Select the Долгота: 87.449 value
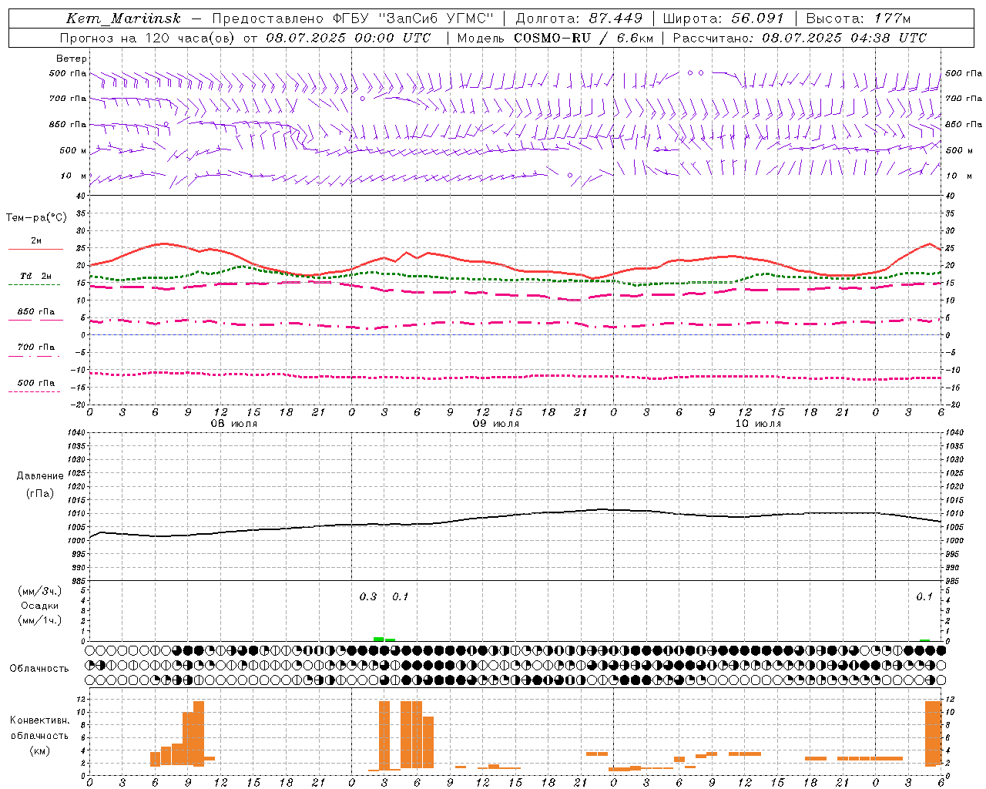Screen dimensions: 986x789 (x=579, y=18)
